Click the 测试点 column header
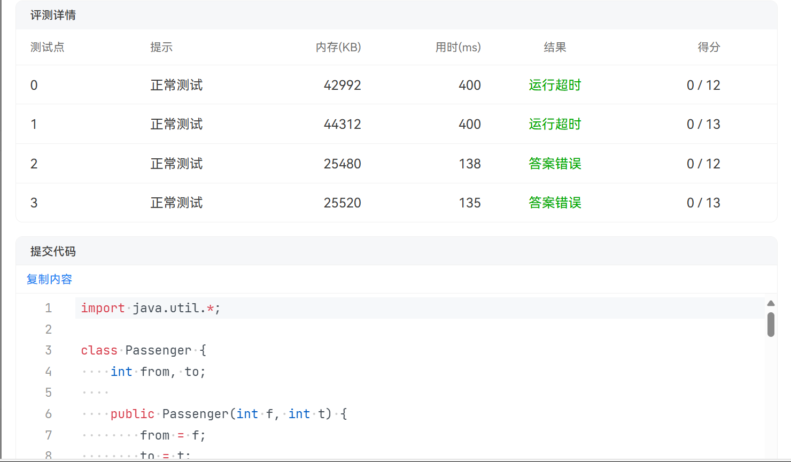 47,47
